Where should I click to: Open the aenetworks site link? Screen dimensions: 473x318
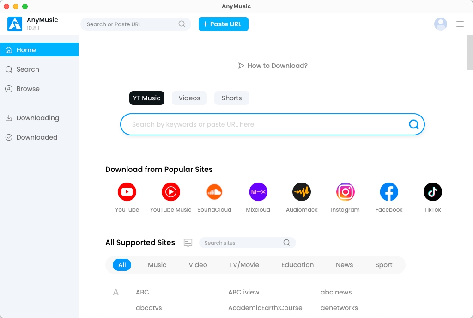point(339,308)
